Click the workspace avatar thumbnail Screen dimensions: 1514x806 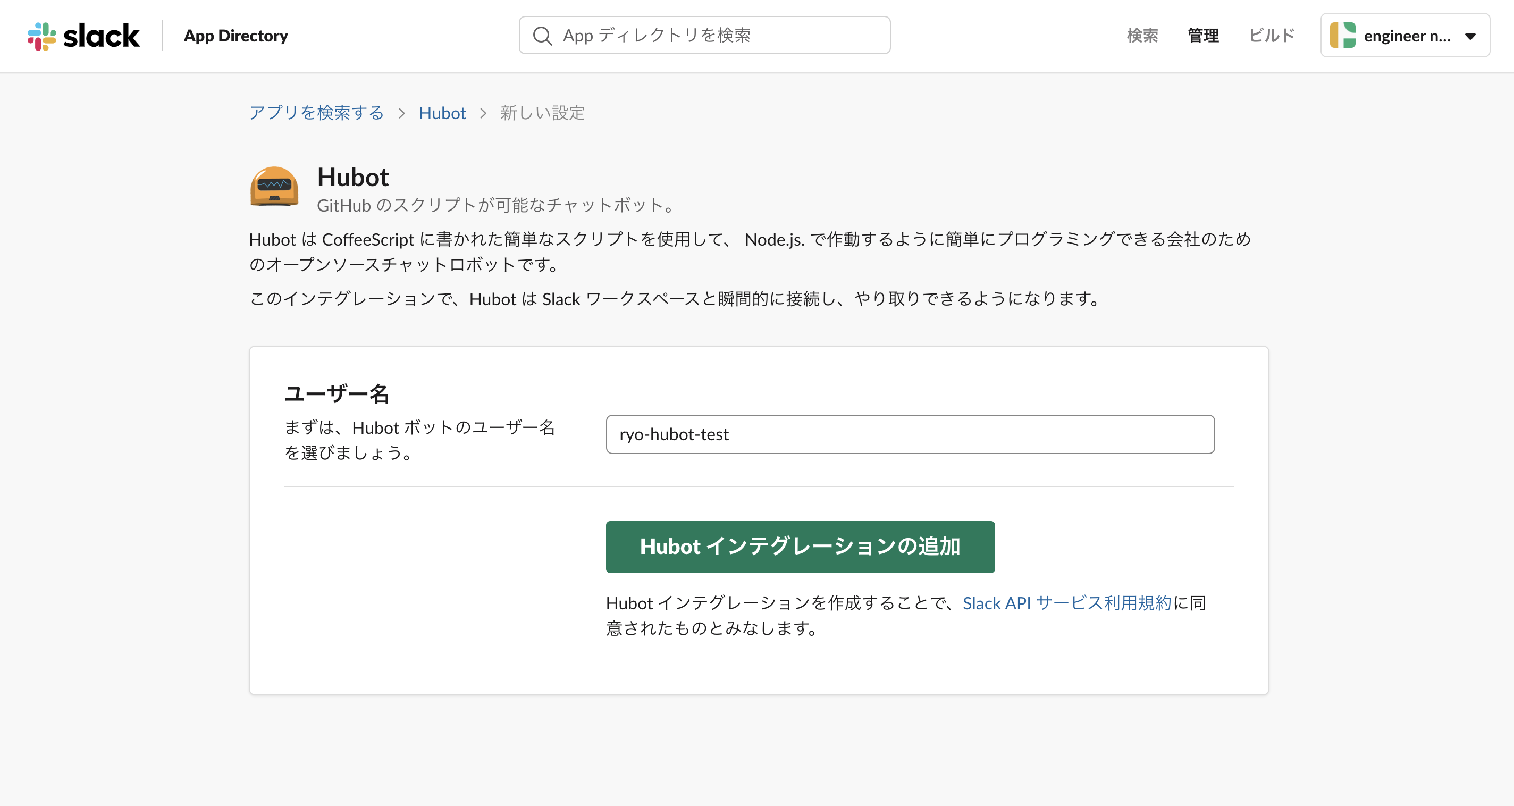[1342, 35]
